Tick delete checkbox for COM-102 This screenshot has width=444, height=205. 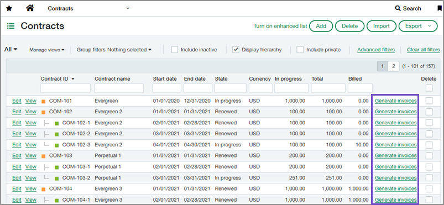click(x=429, y=112)
